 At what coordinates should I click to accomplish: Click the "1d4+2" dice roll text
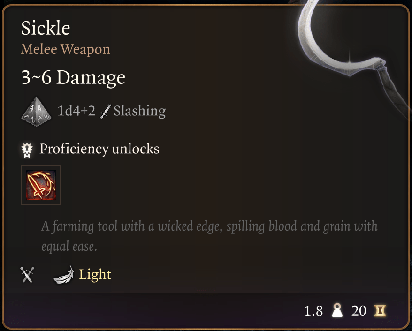(x=76, y=111)
